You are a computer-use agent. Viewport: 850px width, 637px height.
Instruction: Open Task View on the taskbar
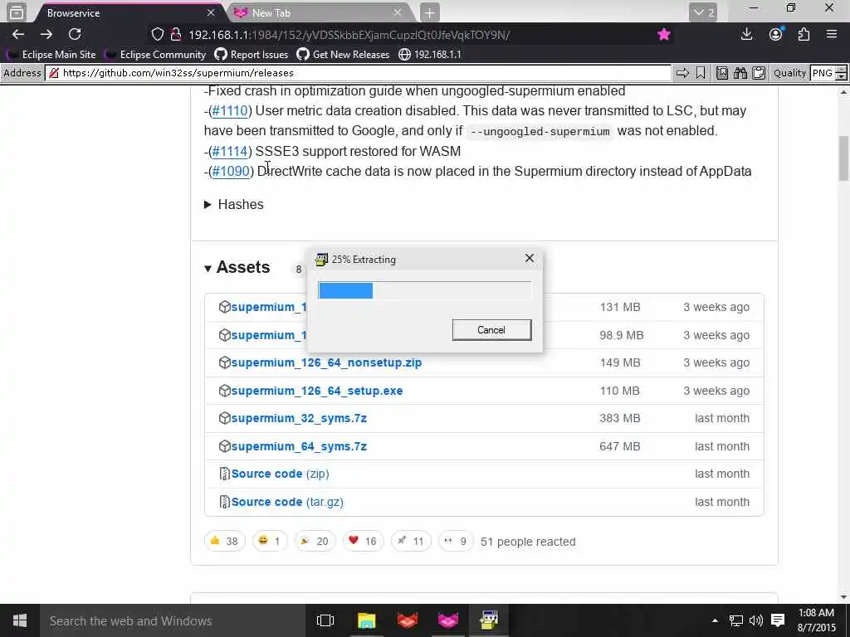[x=325, y=620]
